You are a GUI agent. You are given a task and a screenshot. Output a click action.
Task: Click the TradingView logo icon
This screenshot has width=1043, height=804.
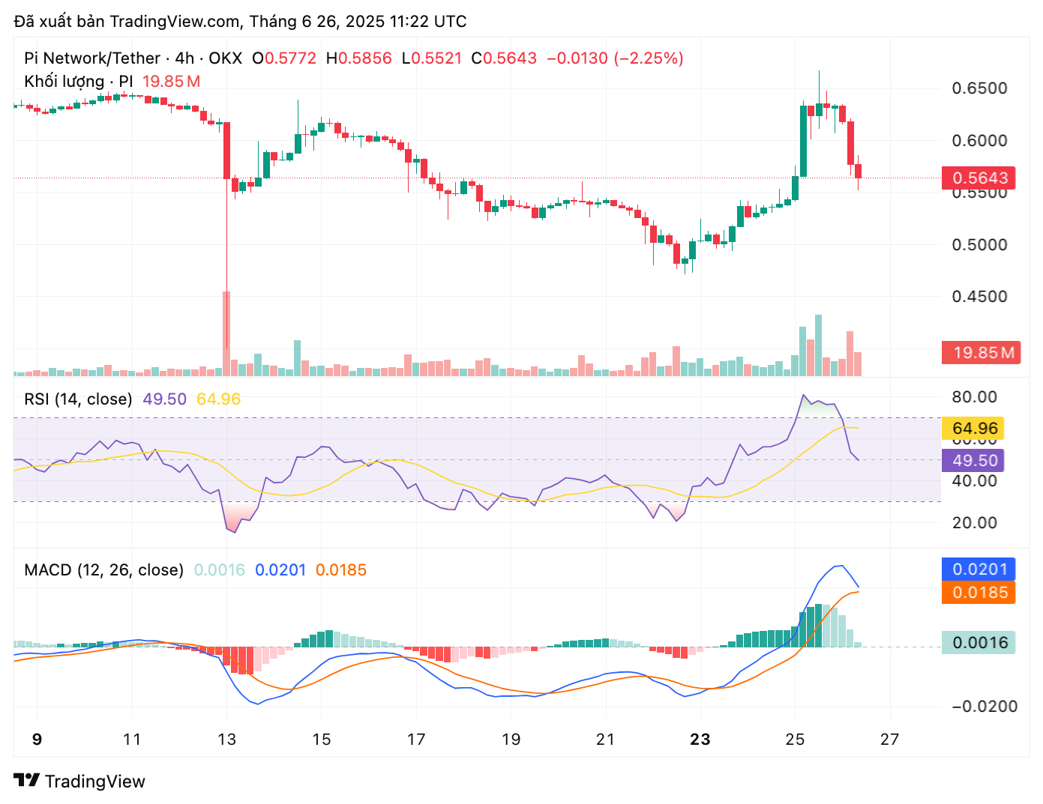tap(26, 780)
